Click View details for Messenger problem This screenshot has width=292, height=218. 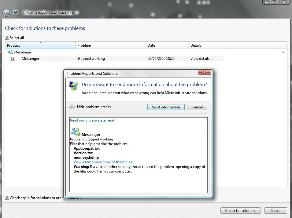point(201,59)
